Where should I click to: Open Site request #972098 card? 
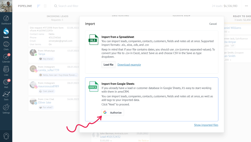[x=54, y=36]
